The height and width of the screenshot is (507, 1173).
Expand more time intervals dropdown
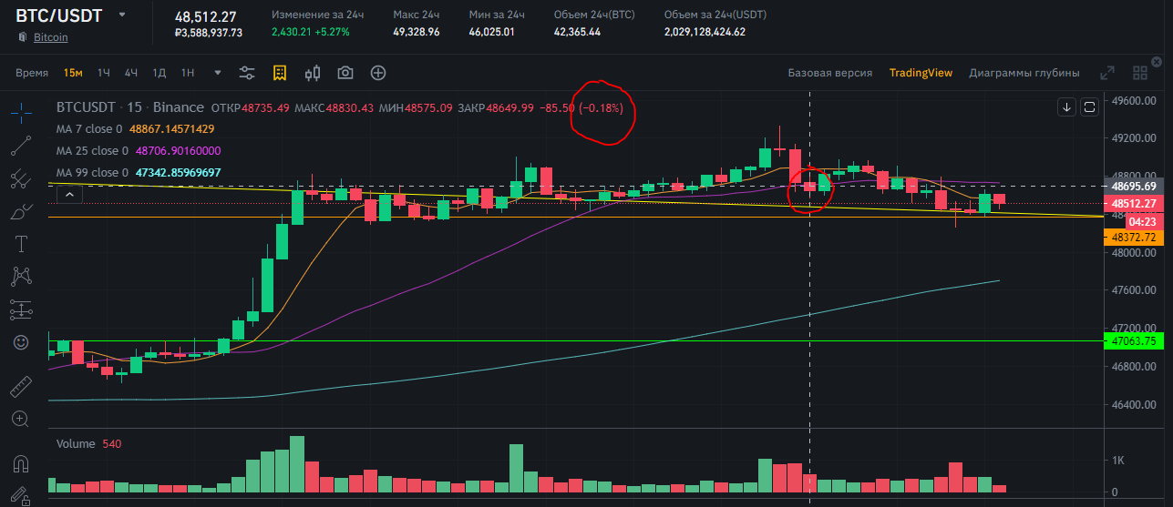click(217, 73)
